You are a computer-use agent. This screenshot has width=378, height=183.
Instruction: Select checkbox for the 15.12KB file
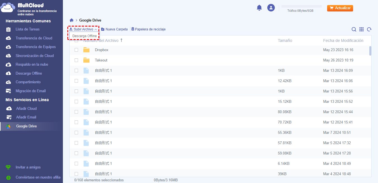click(76, 101)
